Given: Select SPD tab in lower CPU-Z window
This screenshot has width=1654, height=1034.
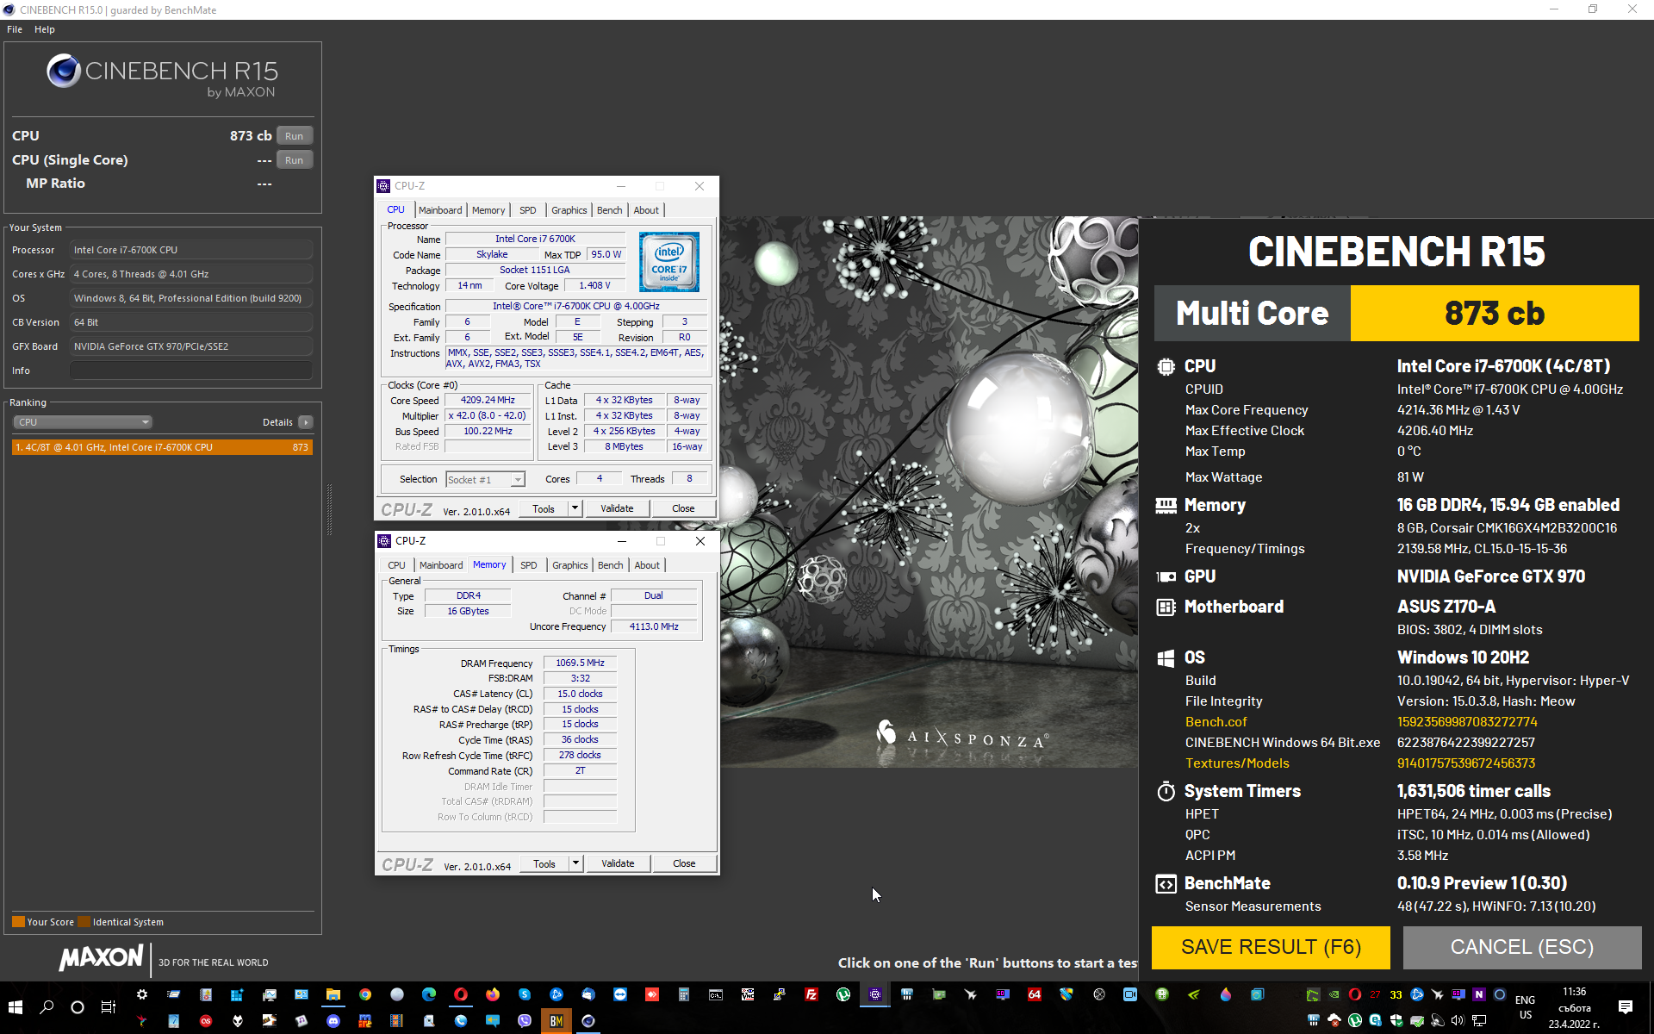Looking at the screenshot, I should click(529, 565).
